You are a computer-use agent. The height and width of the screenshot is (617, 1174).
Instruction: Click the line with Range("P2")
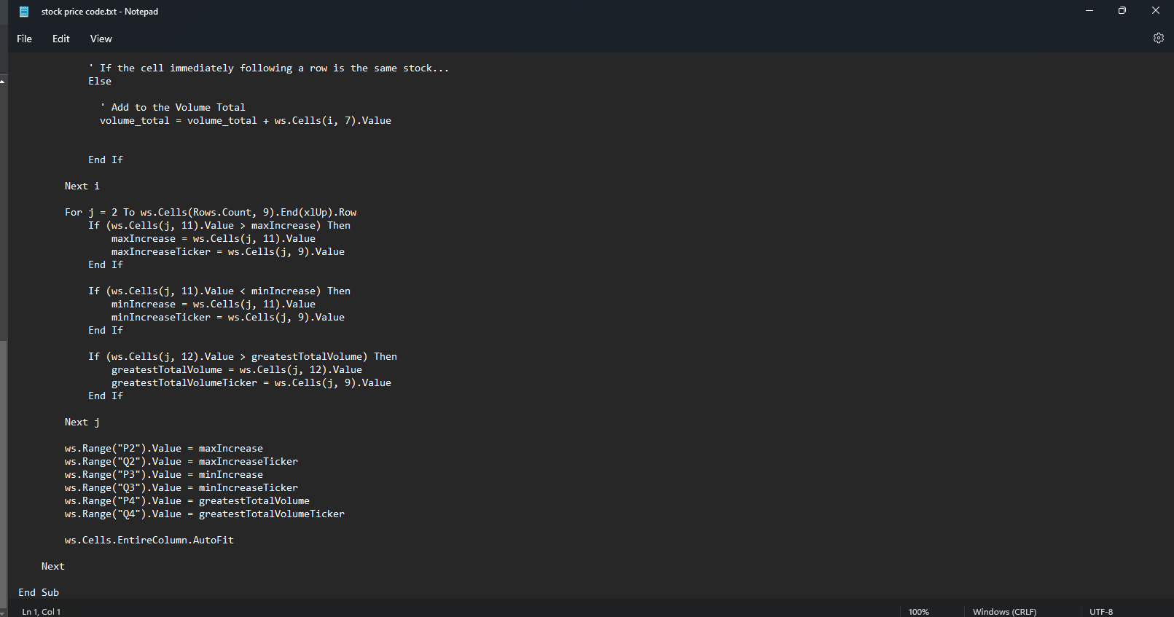164,448
